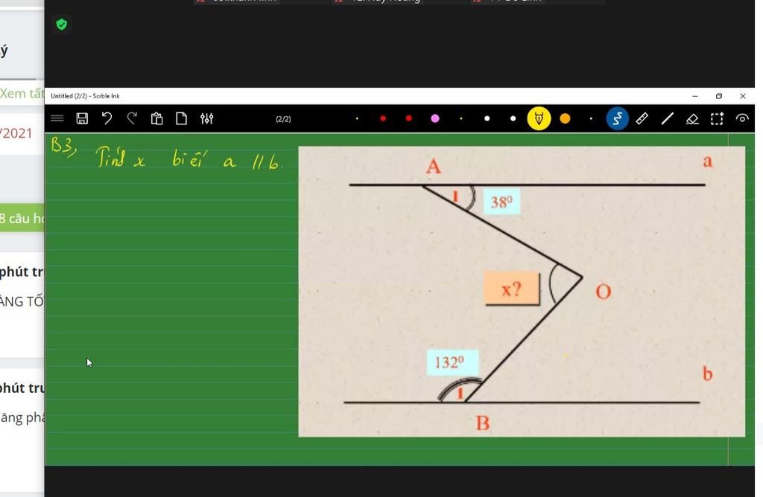Click the green security shield icon
The image size is (763, 497).
pos(61,25)
